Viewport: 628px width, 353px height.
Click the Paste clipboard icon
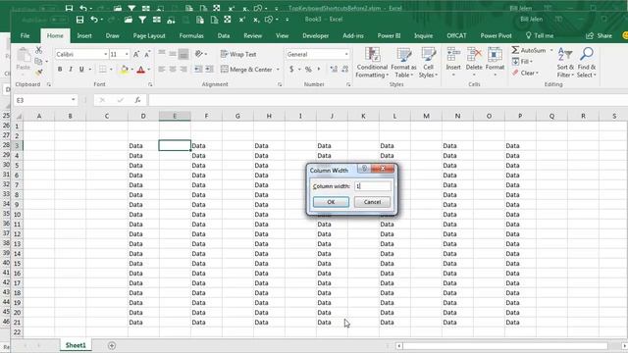[24, 55]
